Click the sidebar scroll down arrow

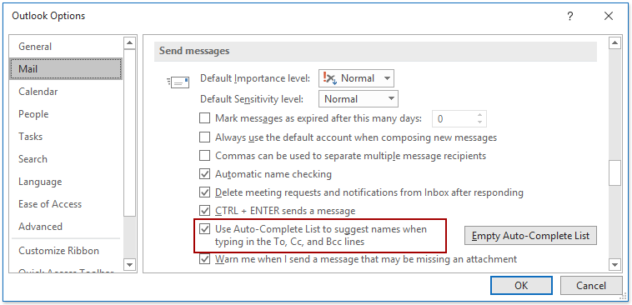[129, 264]
